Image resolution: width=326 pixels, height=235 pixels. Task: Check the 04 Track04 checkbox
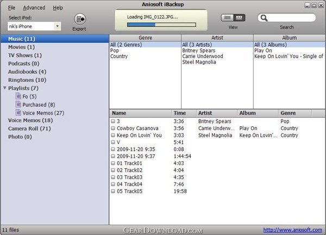113,184
